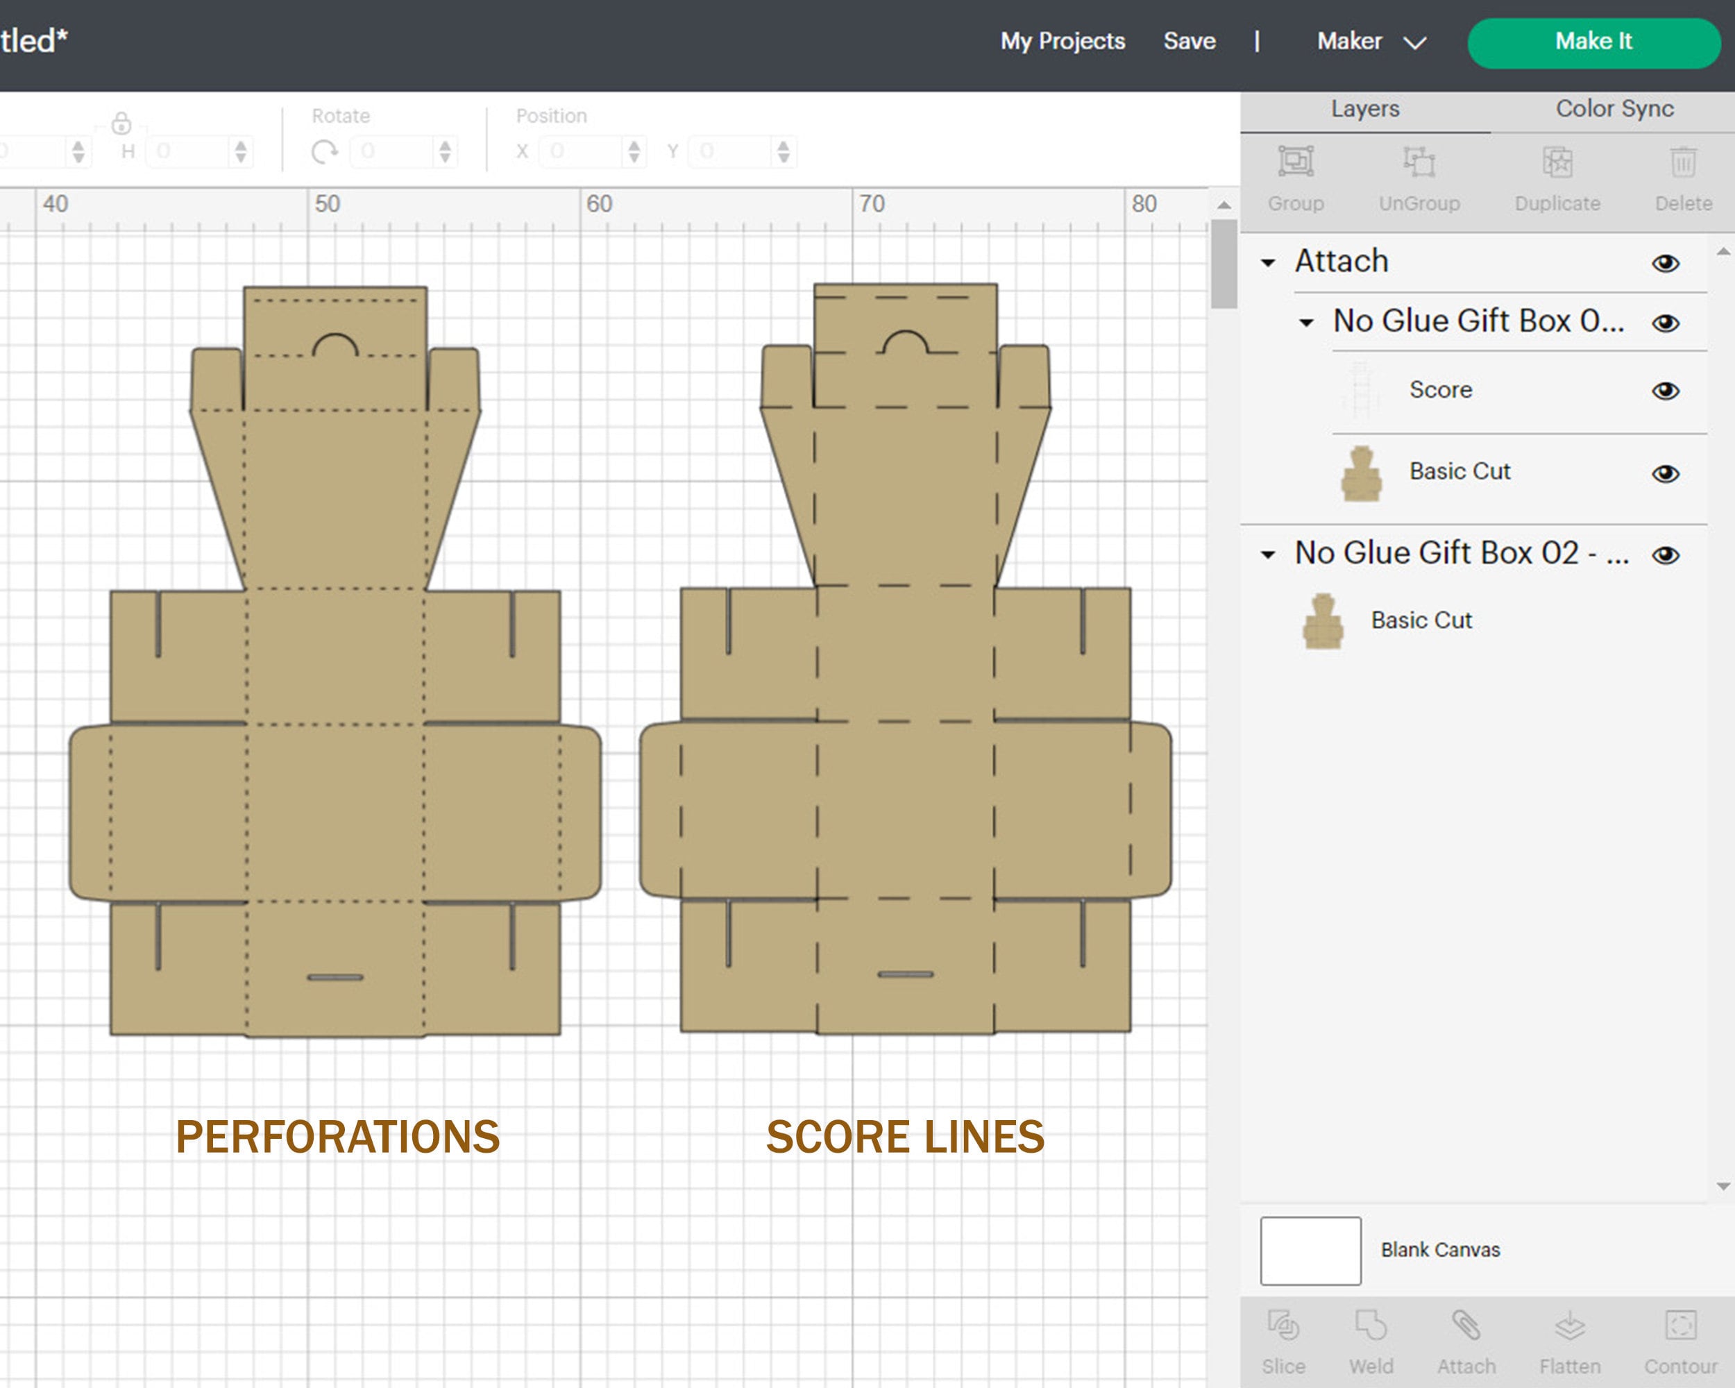
Task: Switch to the Color Sync tab
Action: pos(1614,109)
